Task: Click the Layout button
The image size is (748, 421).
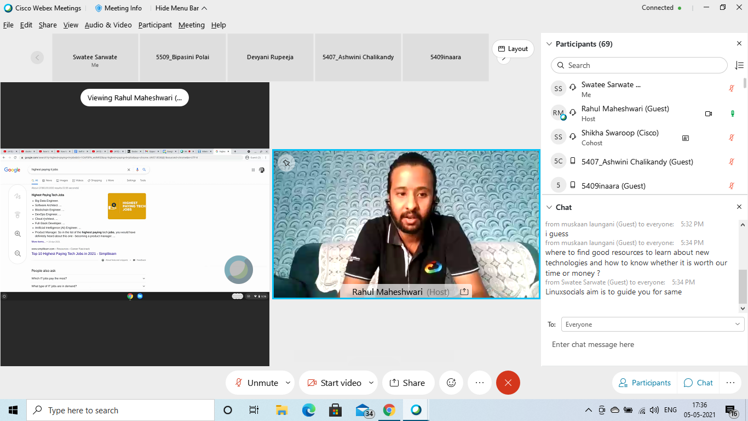Action: click(513, 49)
